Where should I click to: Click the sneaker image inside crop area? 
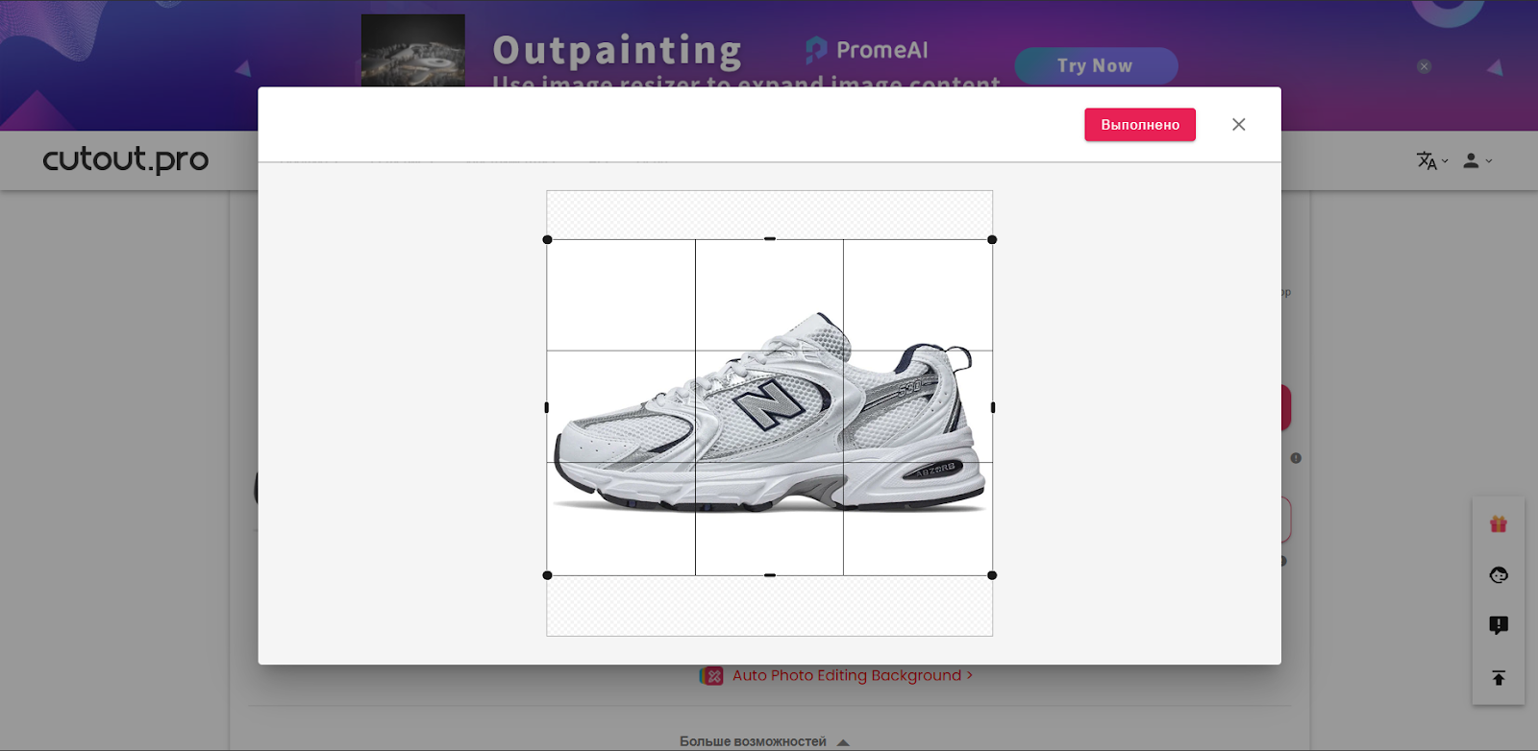[770, 413]
